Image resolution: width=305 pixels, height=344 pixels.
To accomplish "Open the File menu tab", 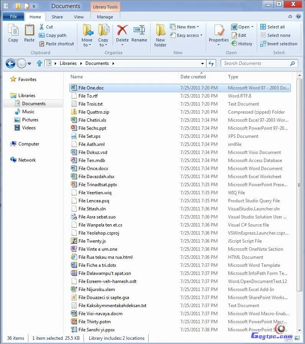I will coord(13,17).
